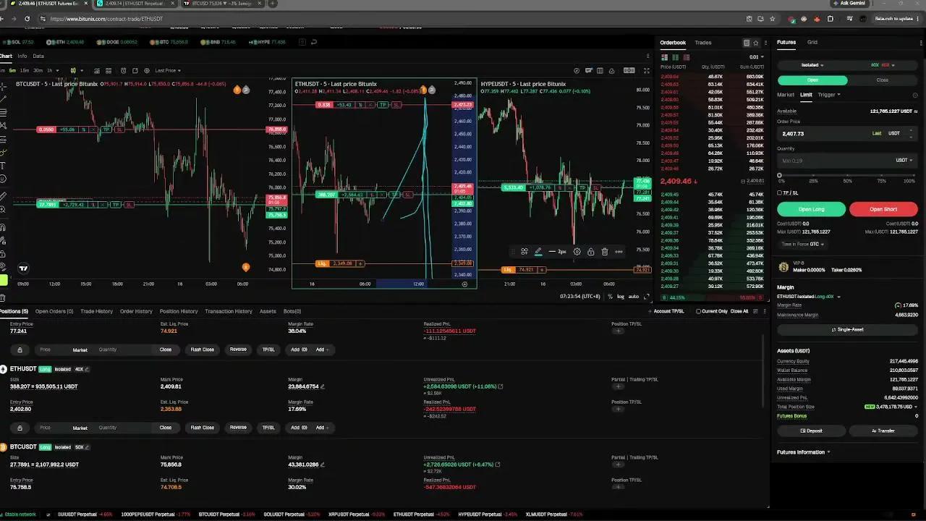Open the orderbook 0.01 precision dropdown
This screenshot has height=521, width=926.
pyautogui.click(x=757, y=57)
